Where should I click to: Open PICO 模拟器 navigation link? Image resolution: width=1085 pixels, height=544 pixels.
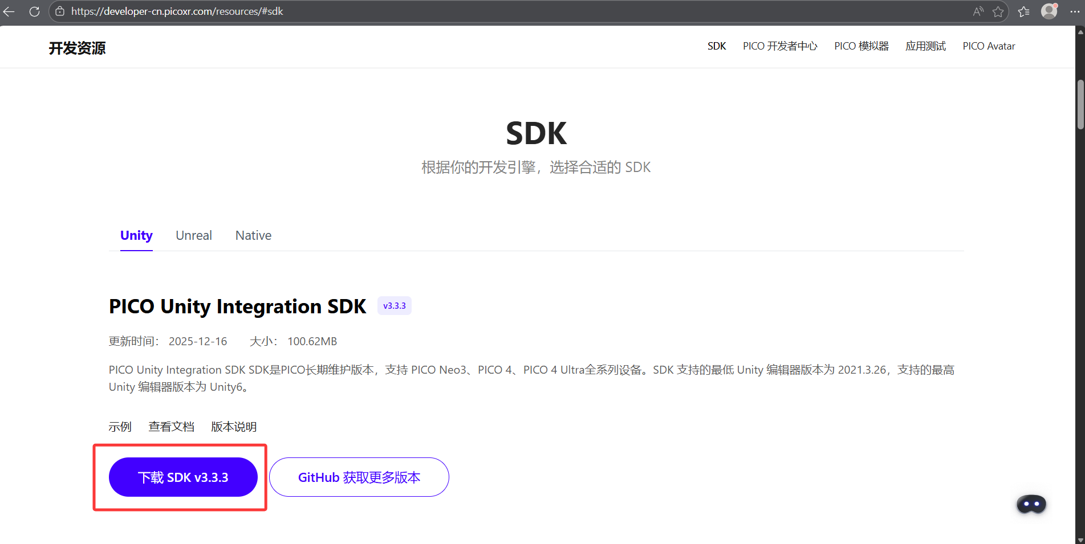point(862,46)
